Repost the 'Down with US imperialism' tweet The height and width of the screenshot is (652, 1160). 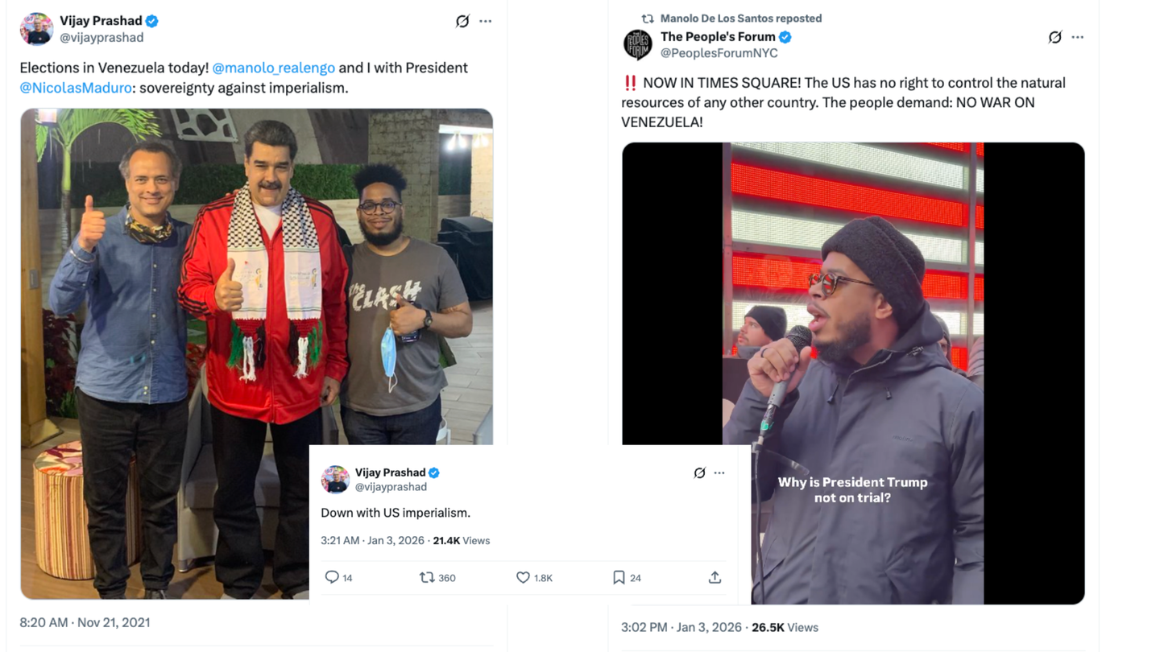[427, 577]
